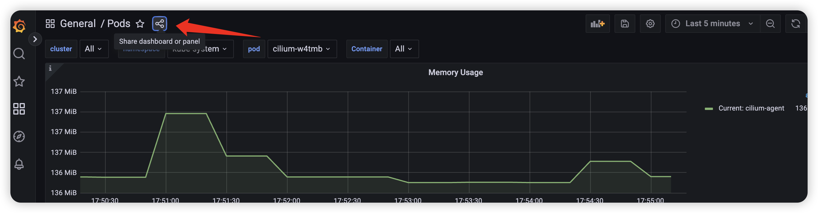
Task: Open the sidebar search magnifier icon
Action: coord(19,54)
